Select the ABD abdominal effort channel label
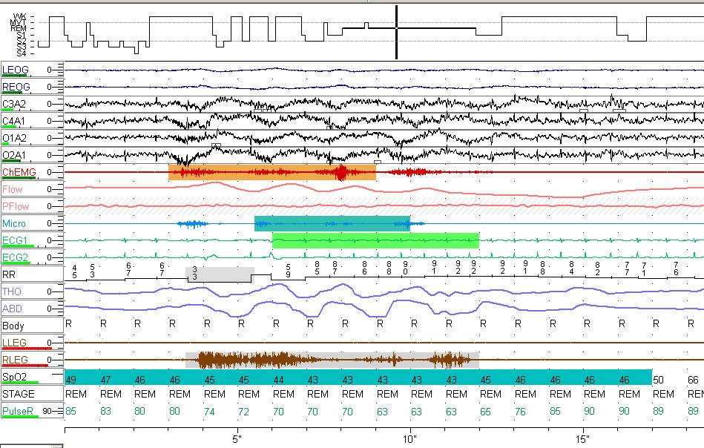Image resolution: width=704 pixels, height=448 pixels. click(x=12, y=309)
